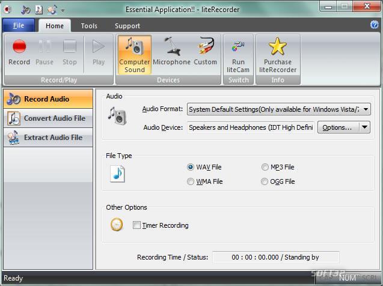Select the MP3 File radio button
Screen dimensions: 383x286
[x=265, y=167]
